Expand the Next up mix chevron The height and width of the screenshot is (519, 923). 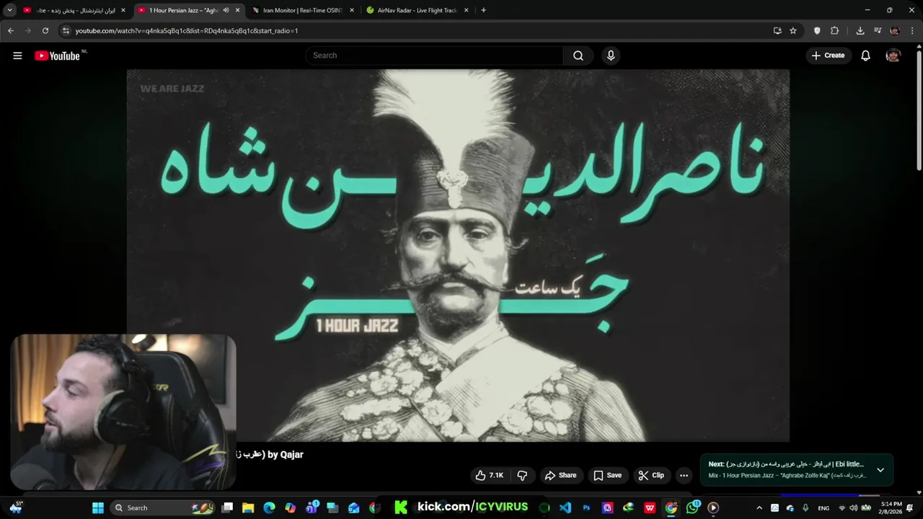[880, 470]
